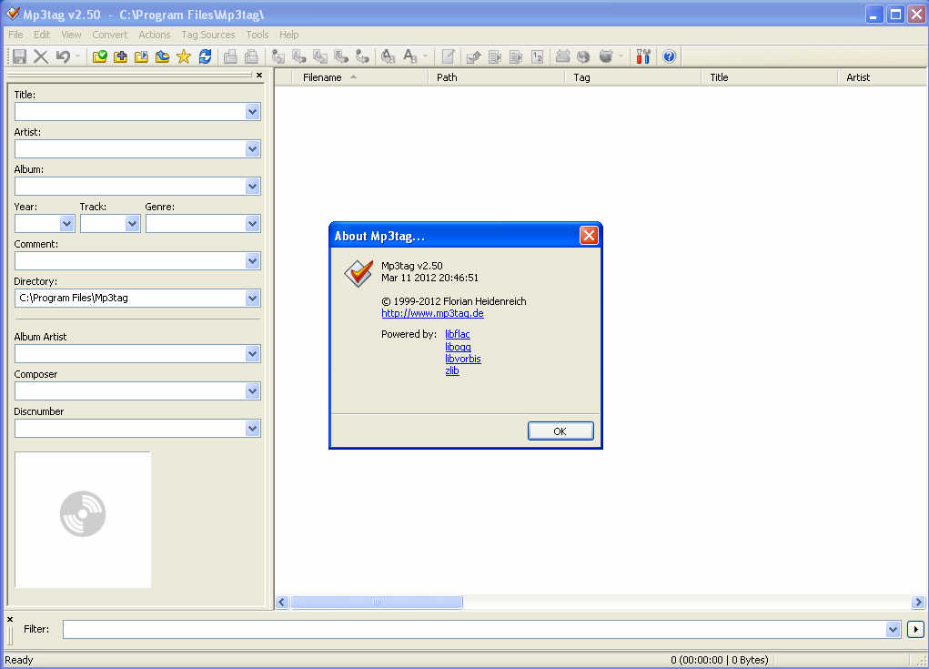Open the Convert menu
Image resolution: width=929 pixels, height=669 pixels.
(109, 35)
